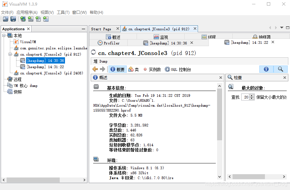Switch to Start Page tab
The height and width of the screenshot is (190, 290).
point(101,29)
